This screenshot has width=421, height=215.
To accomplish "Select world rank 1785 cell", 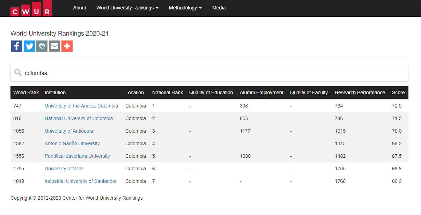I will [19, 169].
